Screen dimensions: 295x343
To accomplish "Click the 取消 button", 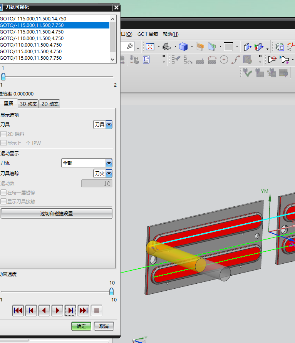I will [104, 326].
